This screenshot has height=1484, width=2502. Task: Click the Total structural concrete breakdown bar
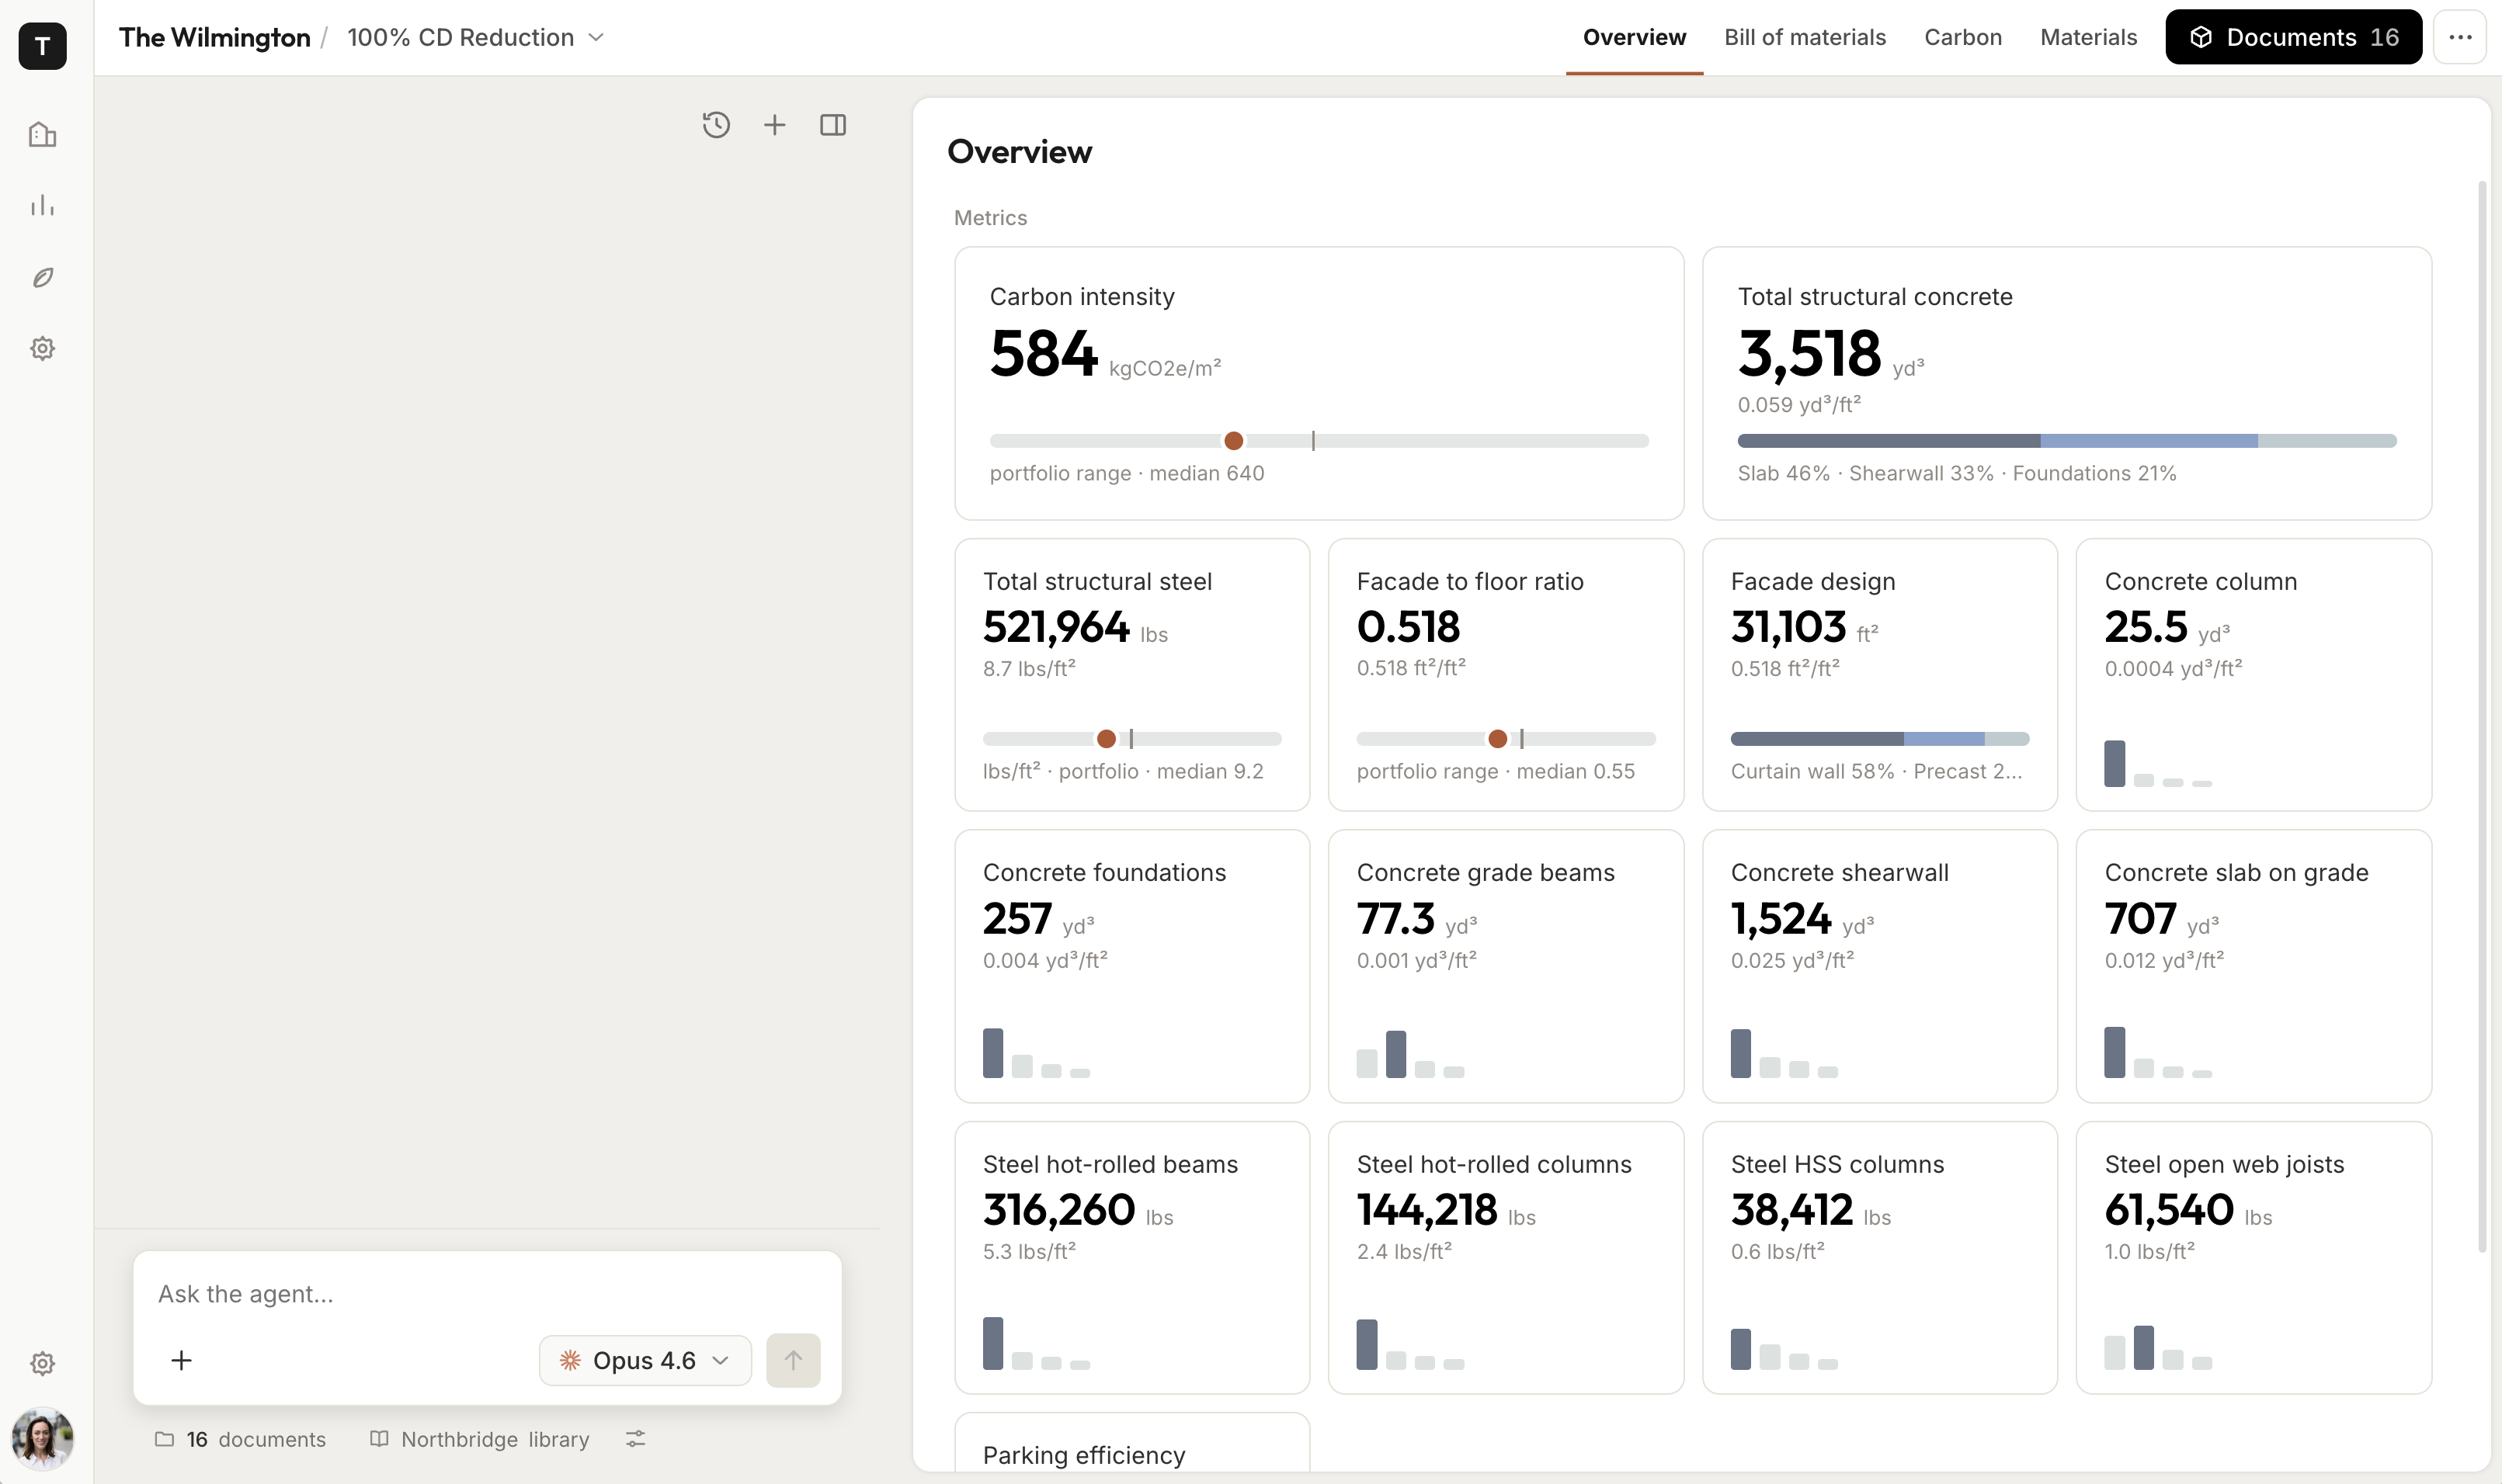coord(2067,441)
